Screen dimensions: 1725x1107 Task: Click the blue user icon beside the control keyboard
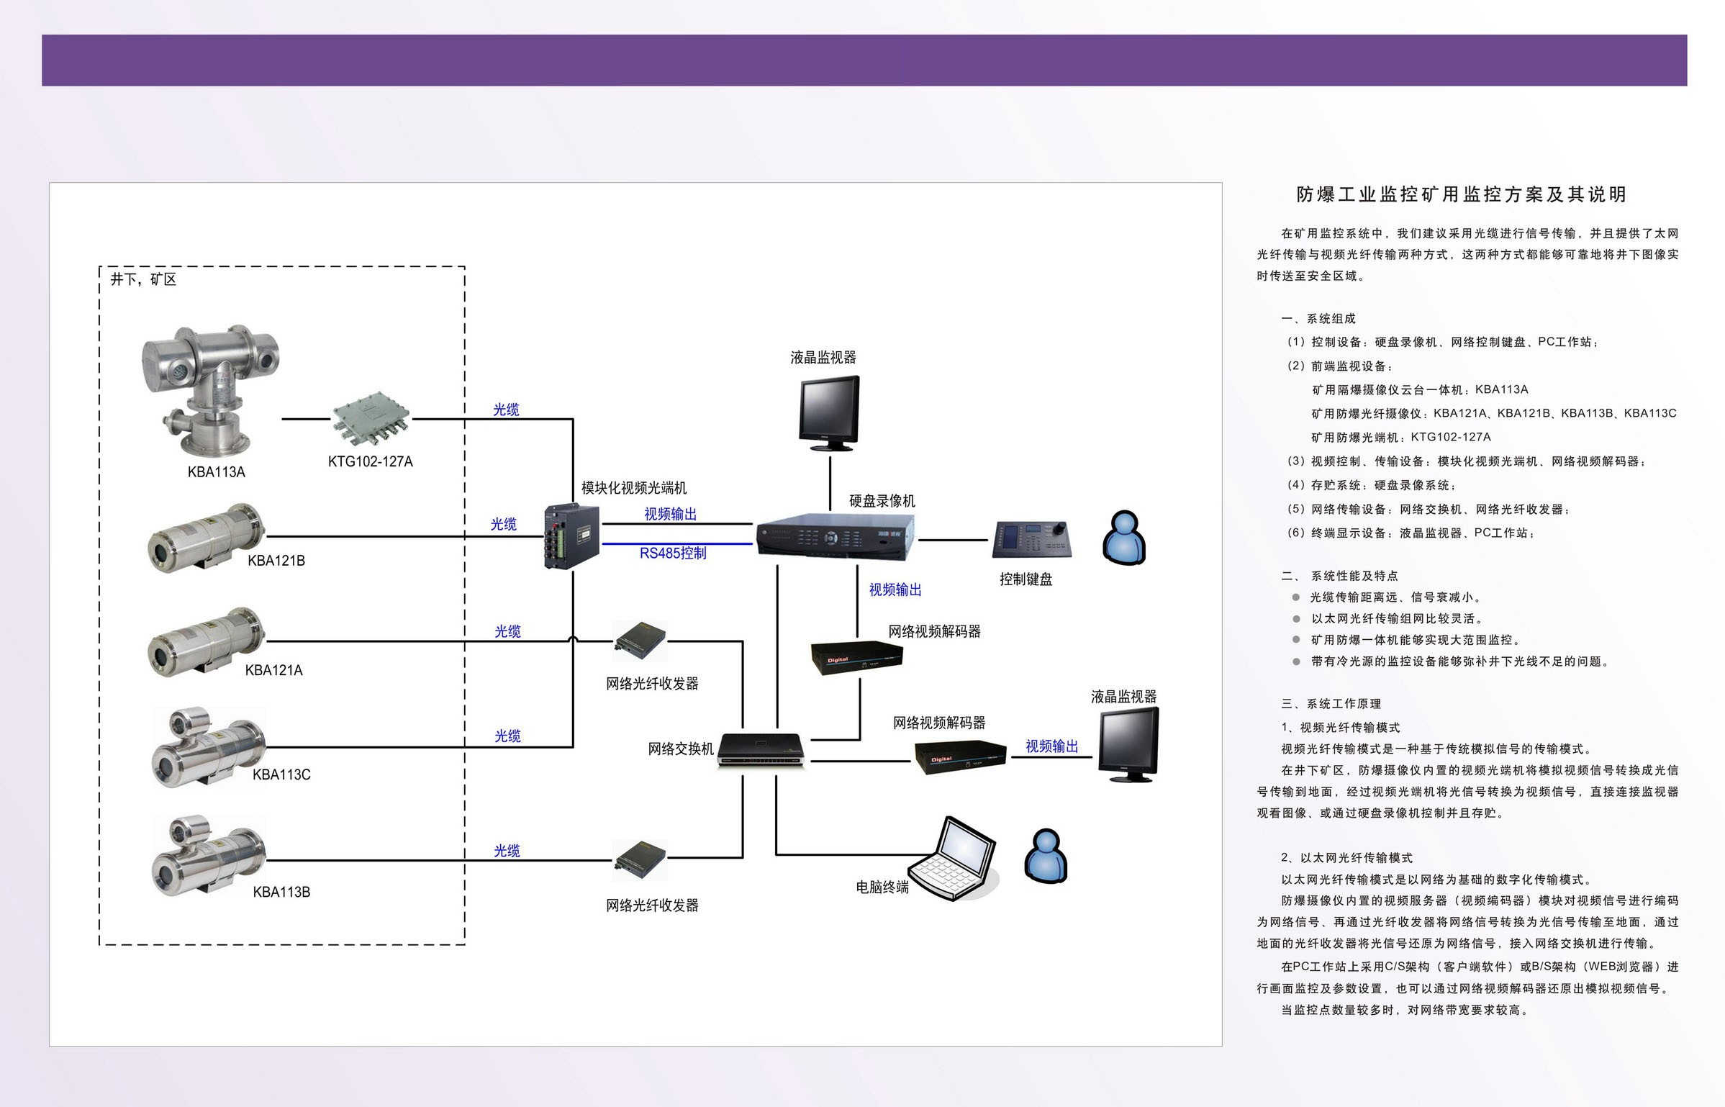(1124, 538)
